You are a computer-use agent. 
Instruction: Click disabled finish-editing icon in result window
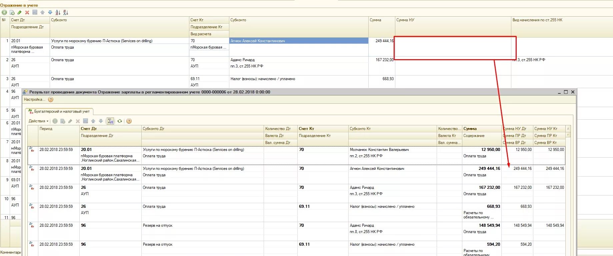pyautogui.click(x=85, y=121)
